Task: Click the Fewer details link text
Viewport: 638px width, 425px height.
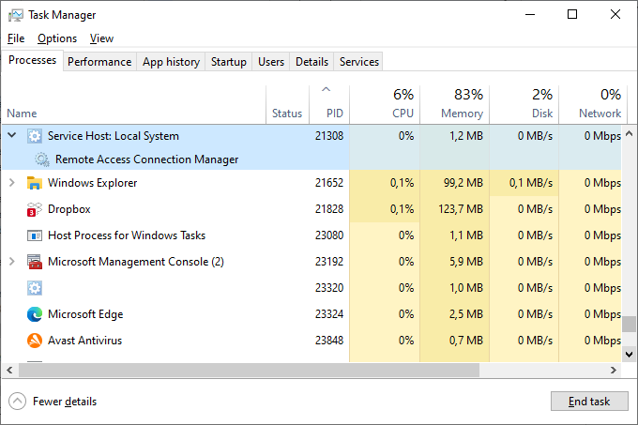Action: pyautogui.click(x=65, y=402)
